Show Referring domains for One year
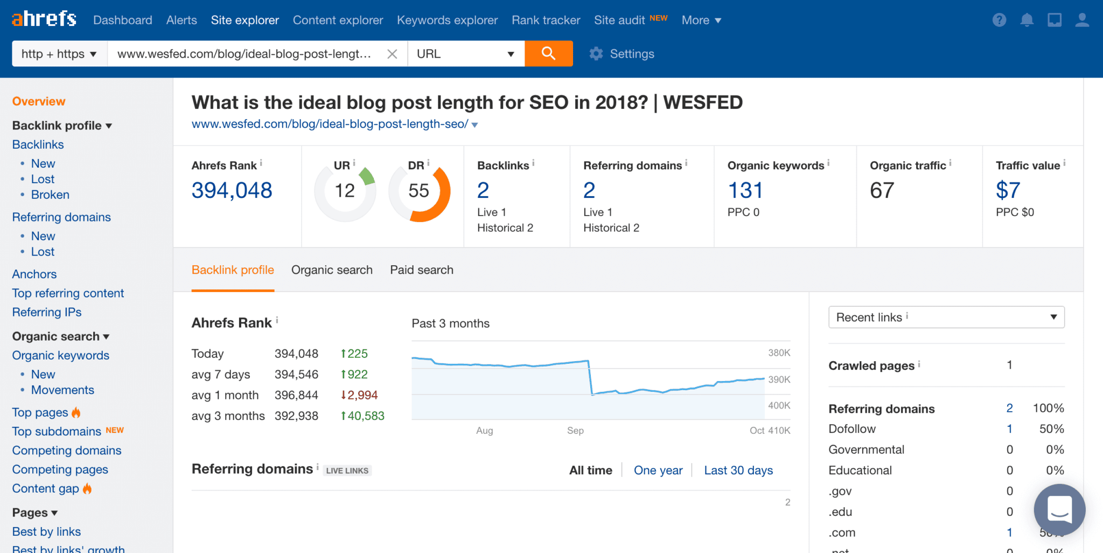This screenshot has width=1103, height=553. point(658,470)
